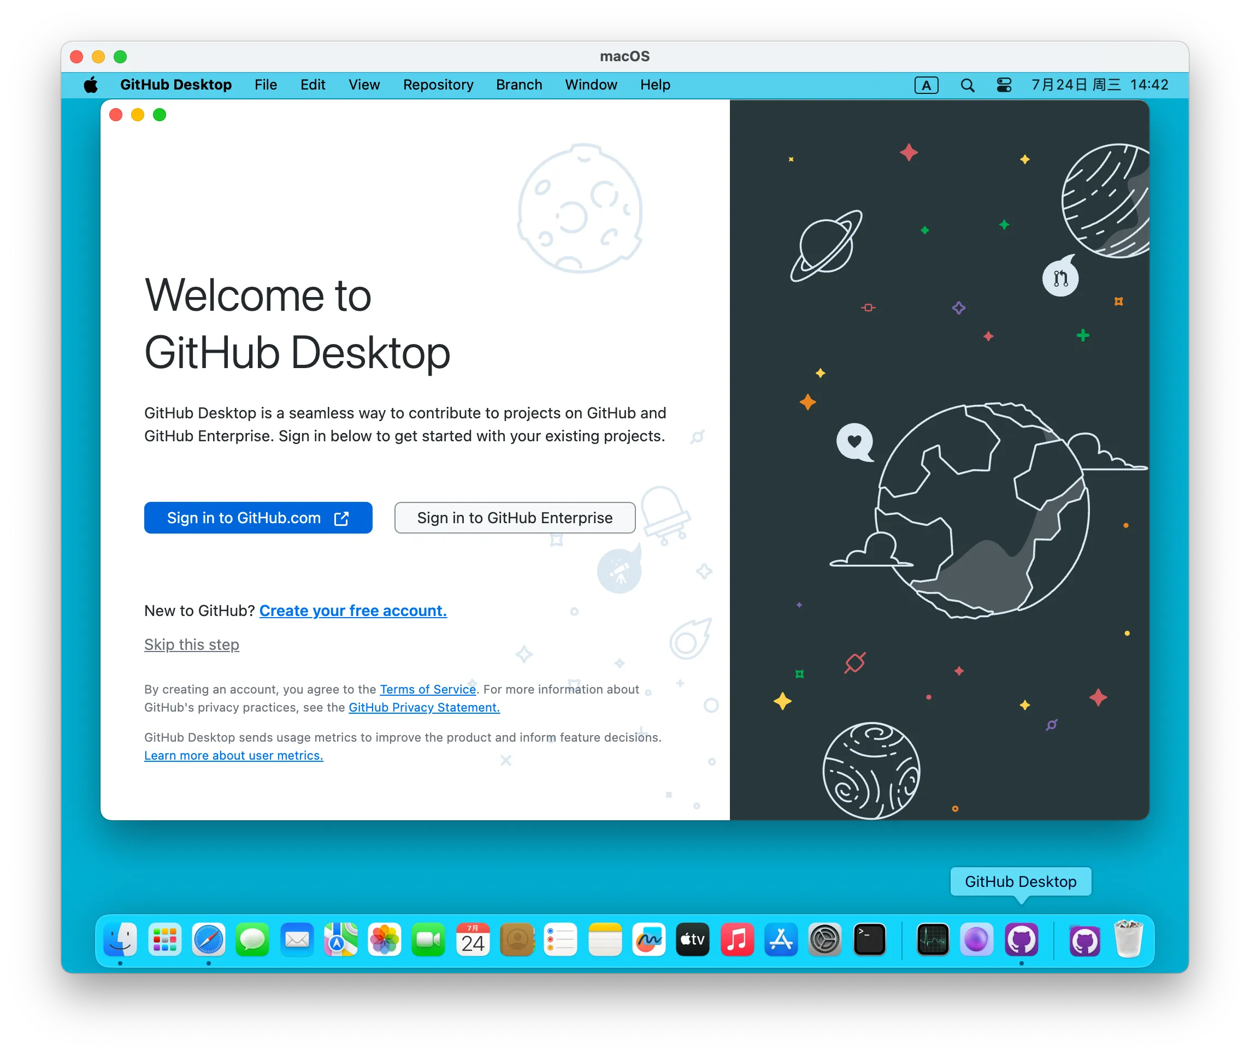Open Freeform app in the dock
Screen dimensions: 1250x1054
tap(648, 940)
